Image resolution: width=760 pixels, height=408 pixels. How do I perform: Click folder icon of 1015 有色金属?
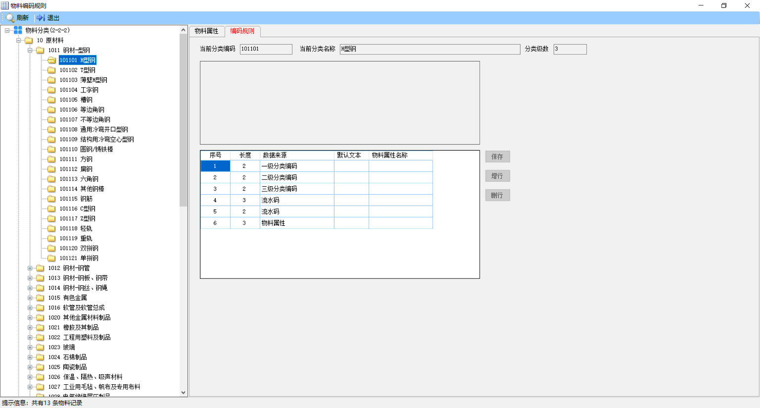[x=40, y=298]
